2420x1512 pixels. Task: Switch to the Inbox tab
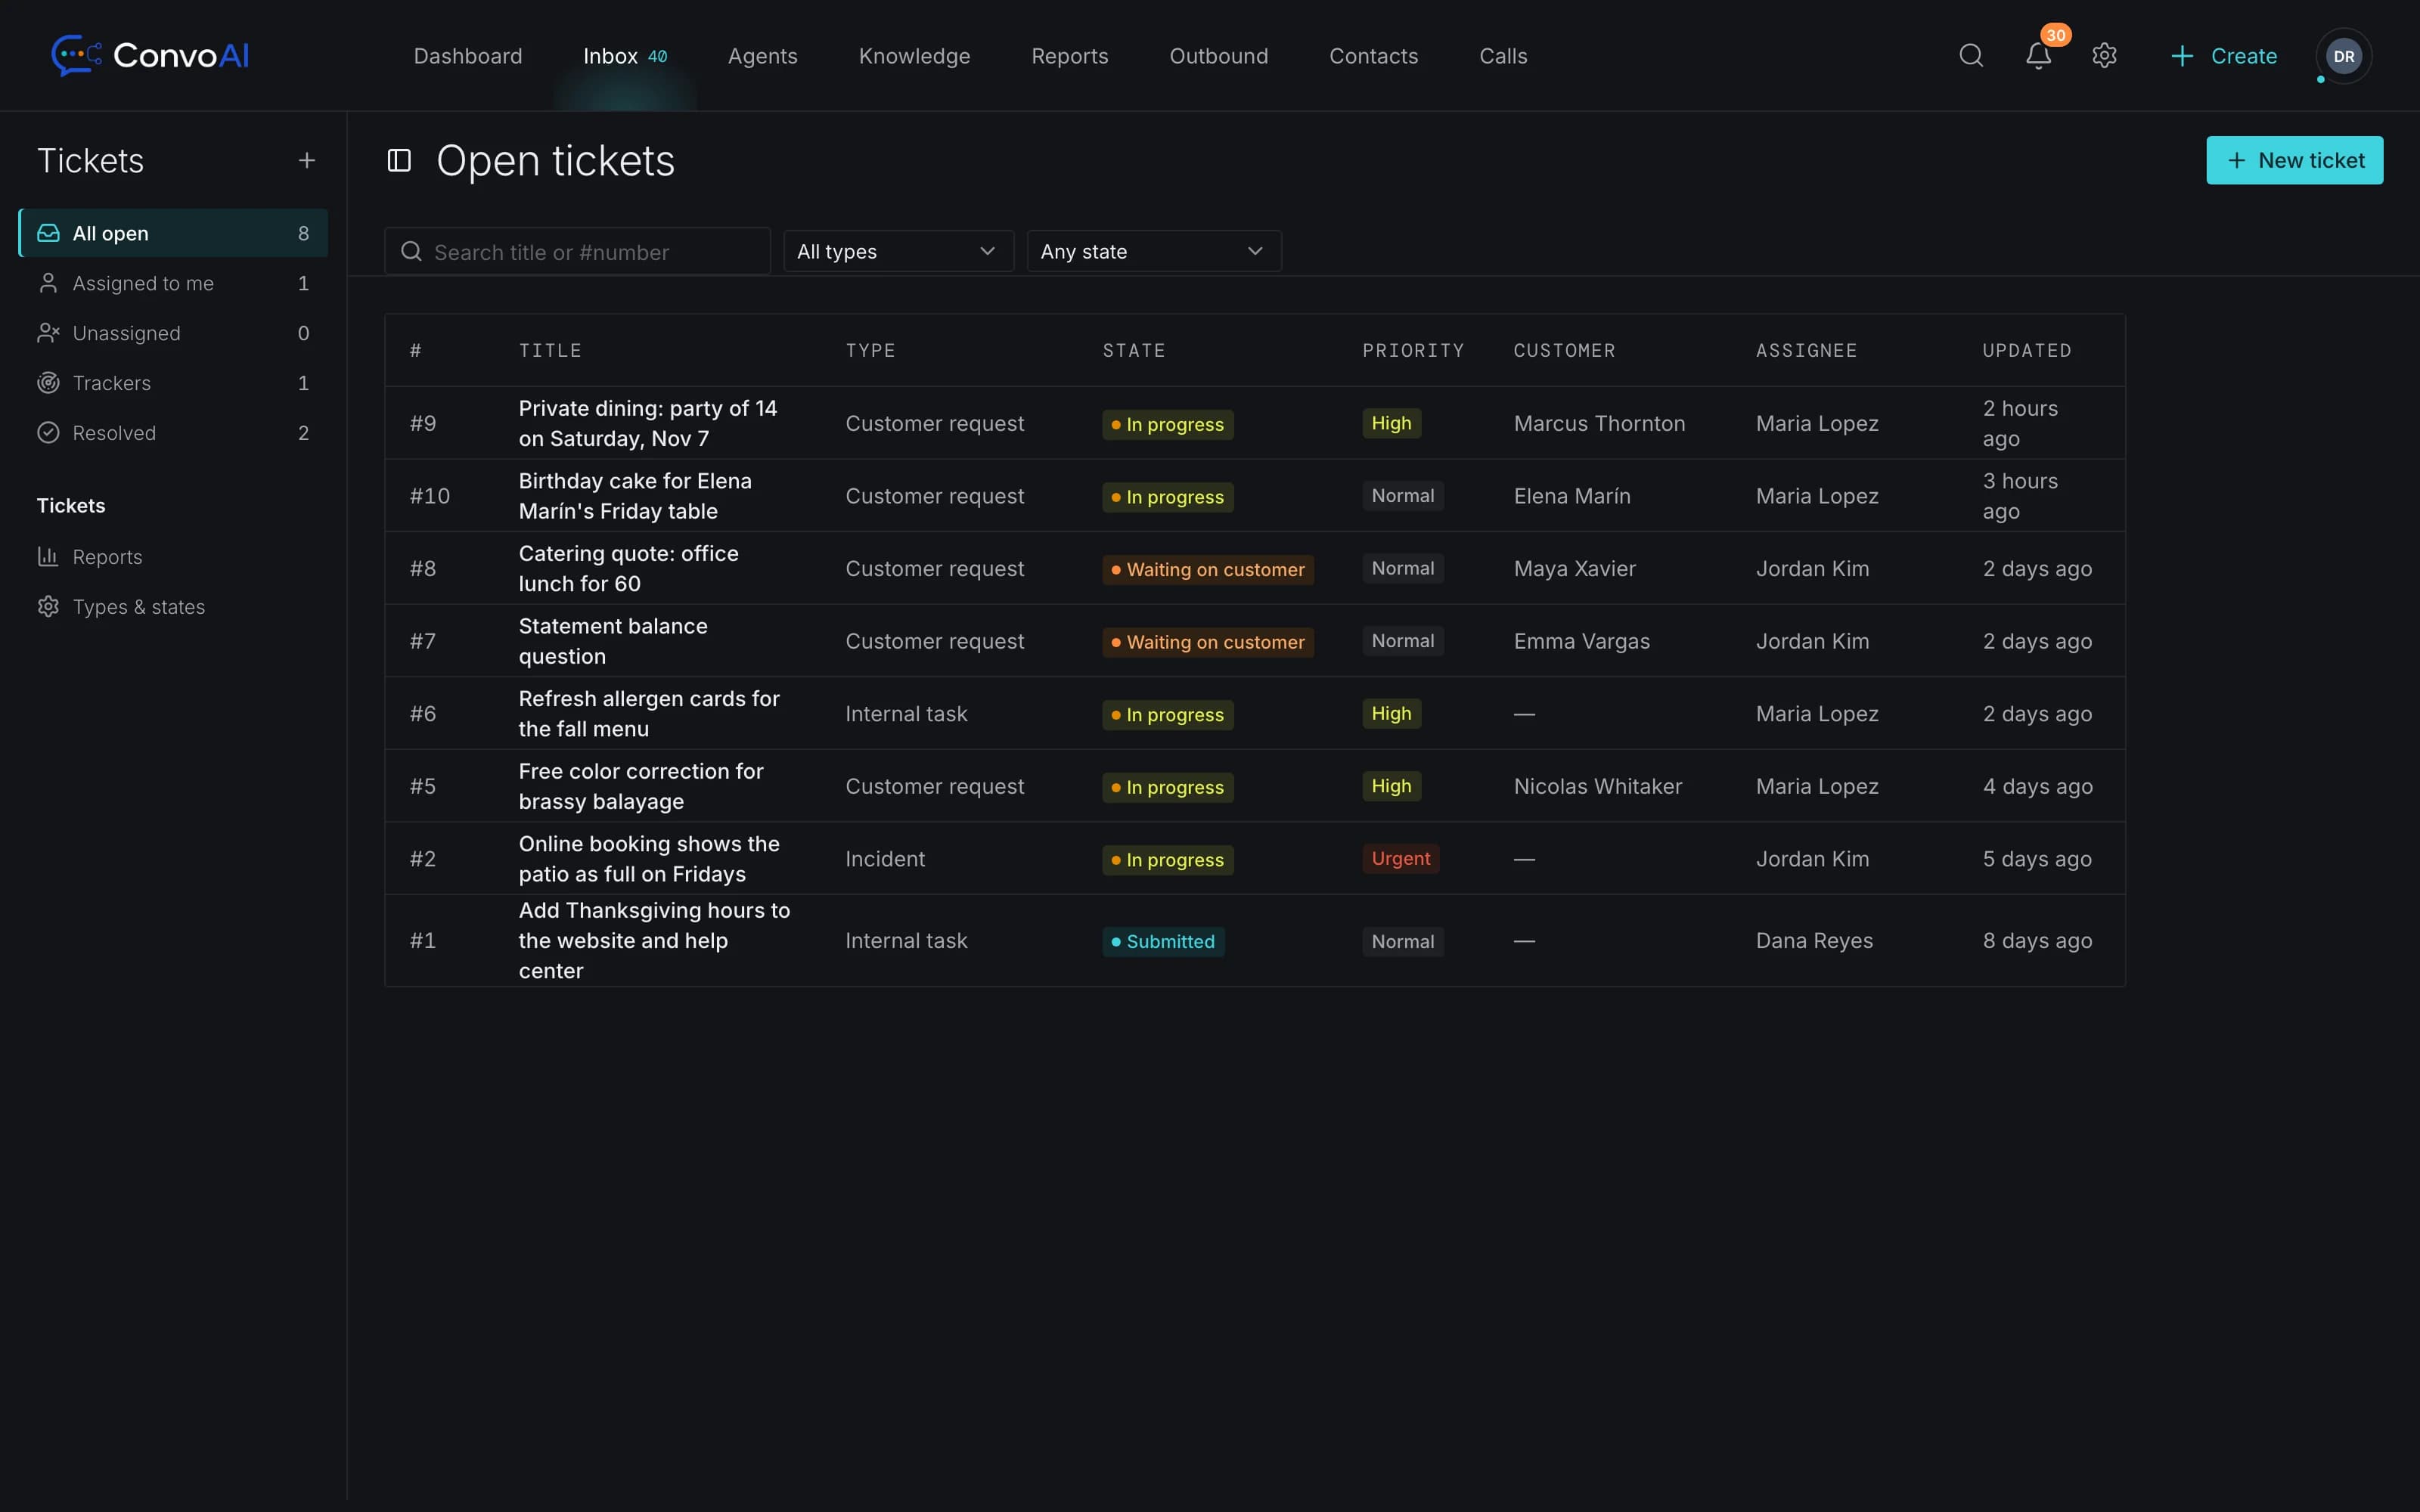(x=625, y=56)
